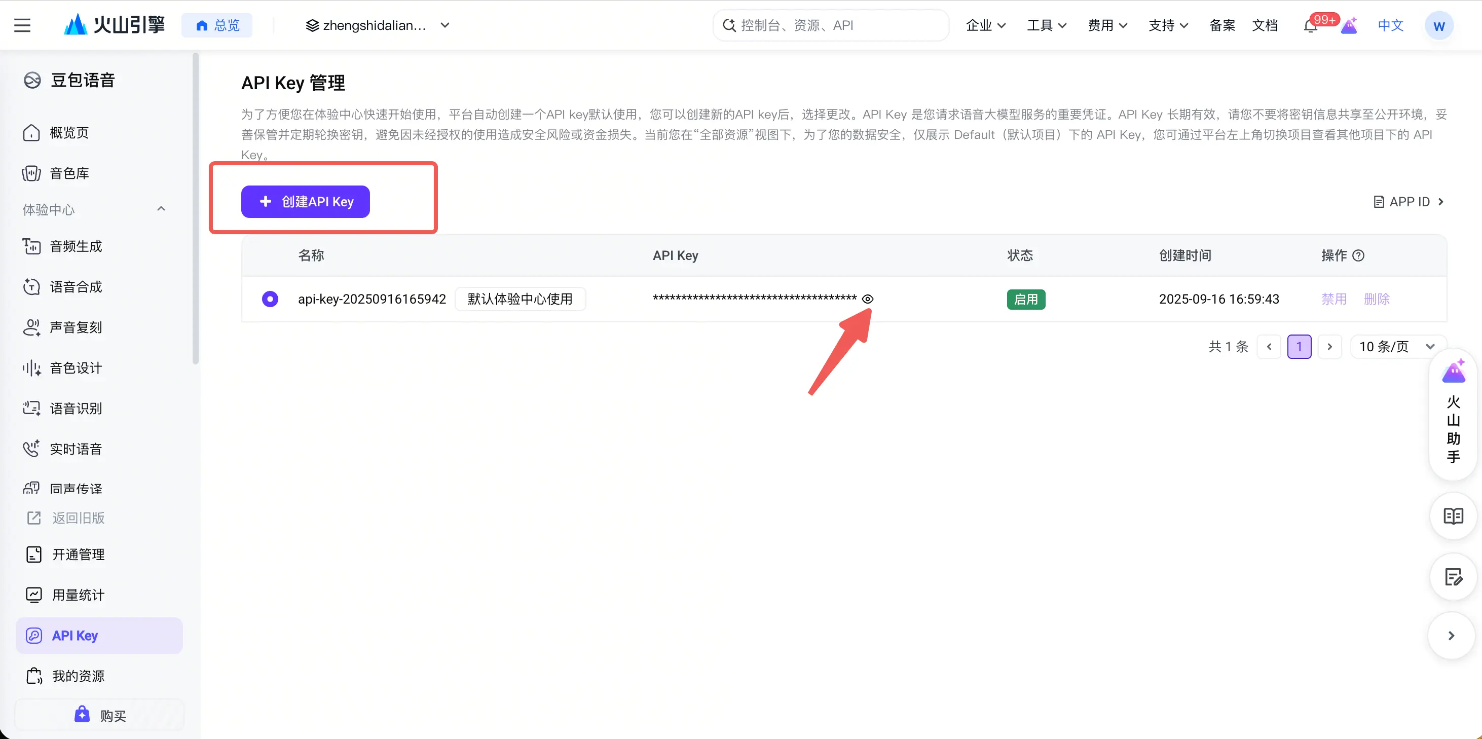Open 备案 in the top navigation
1482x739 pixels.
coord(1222,25)
